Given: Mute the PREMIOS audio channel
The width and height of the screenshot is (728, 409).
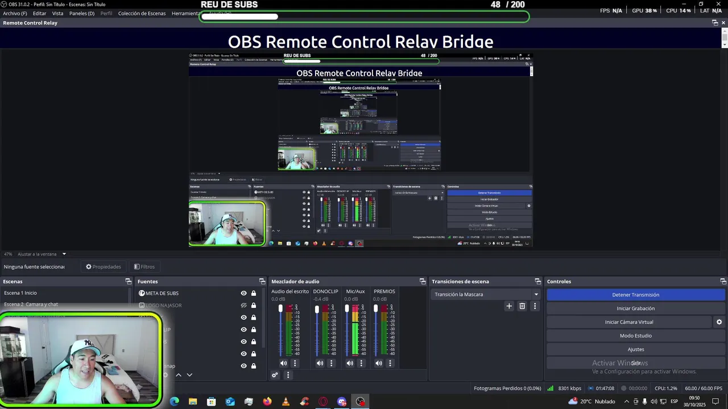Looking at the screenshot, I should (379, 363).
